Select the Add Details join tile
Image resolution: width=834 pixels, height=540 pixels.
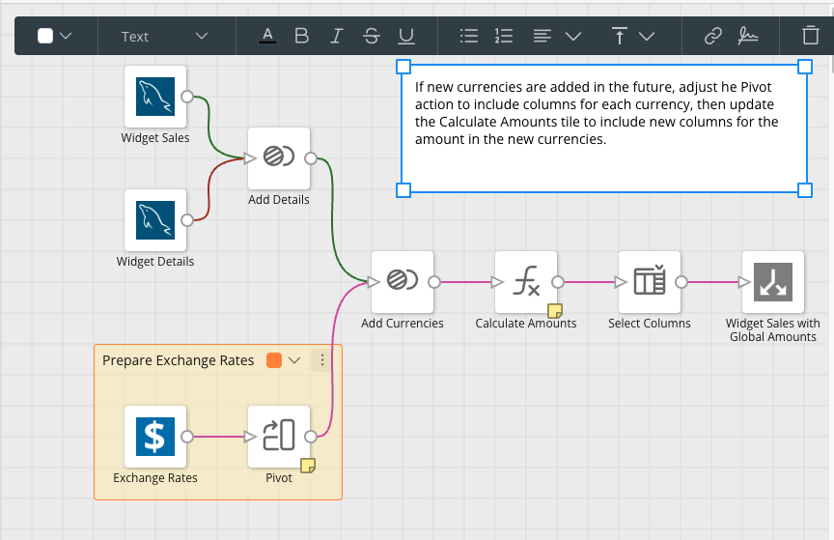point(279,158)
